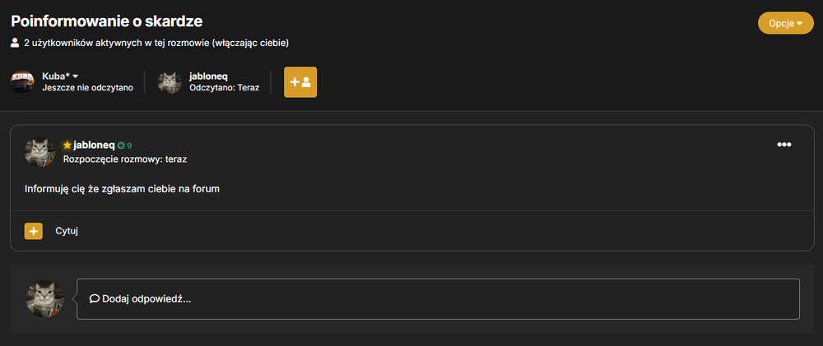Click the add participant icon button
823x346 pixels.
pos(300,82)
